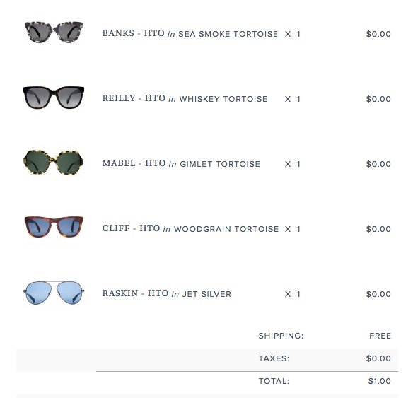The image size is (413, 398).
Task: Click the $0.00 price for Banks
Action: pyautogui.click(x=378, y=34)
